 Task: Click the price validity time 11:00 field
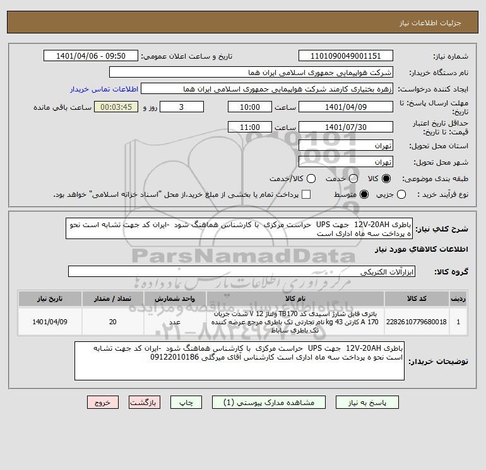coord(250,127)
